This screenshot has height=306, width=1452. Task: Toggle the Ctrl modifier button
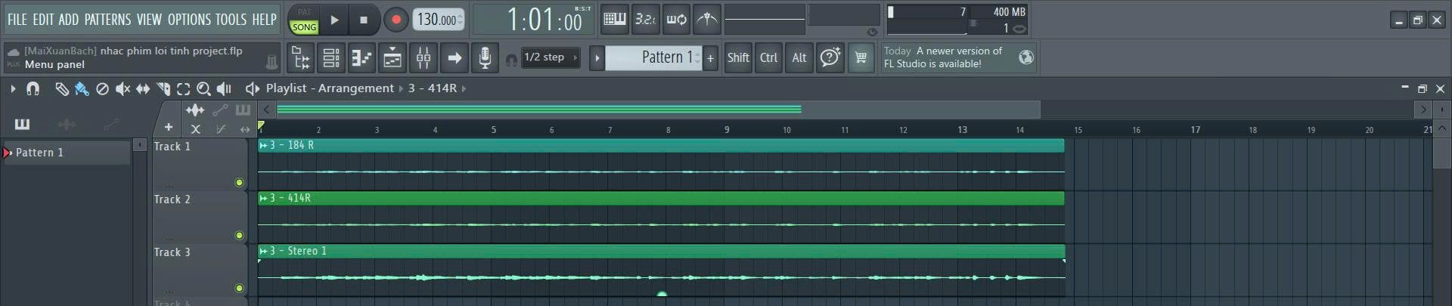pos(768,57)
